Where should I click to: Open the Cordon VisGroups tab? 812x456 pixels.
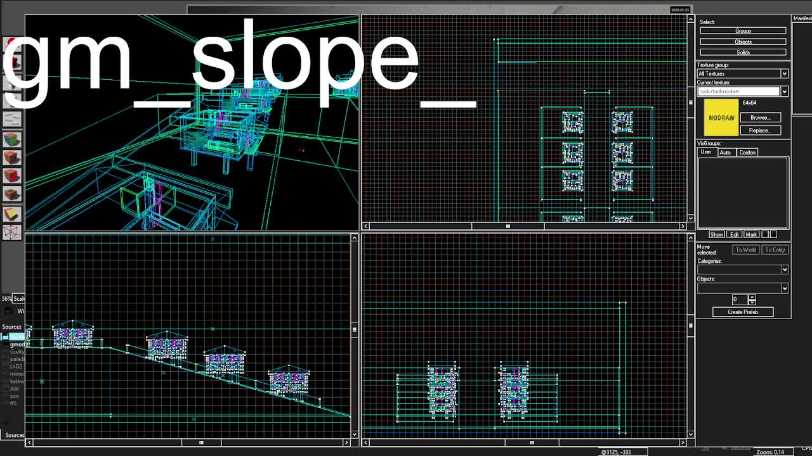pos(747,153)
